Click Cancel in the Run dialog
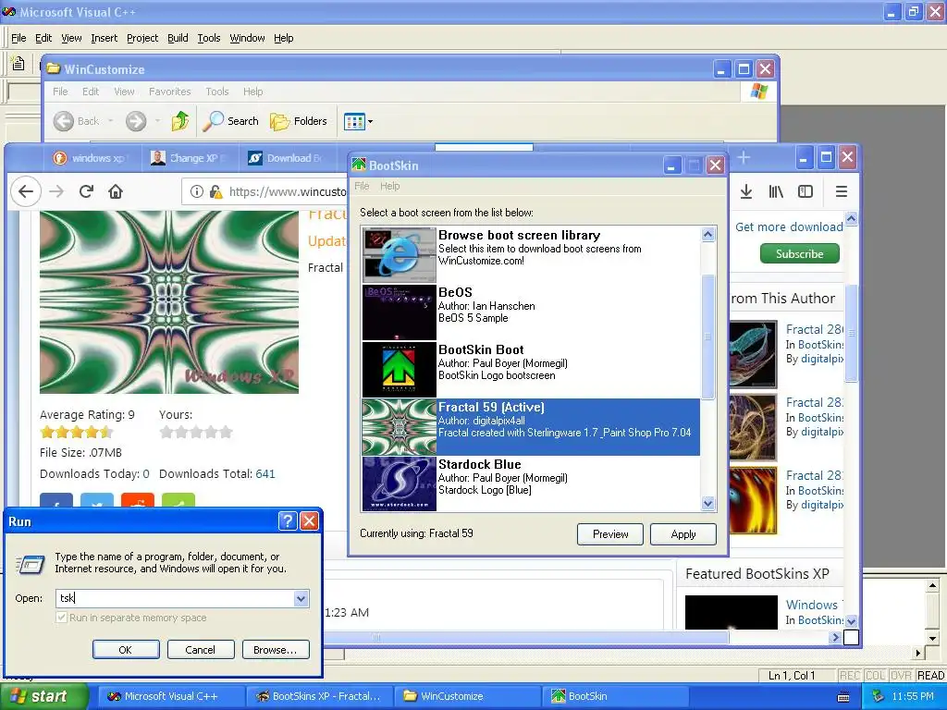The image size is (947, 710). point(200,650)
